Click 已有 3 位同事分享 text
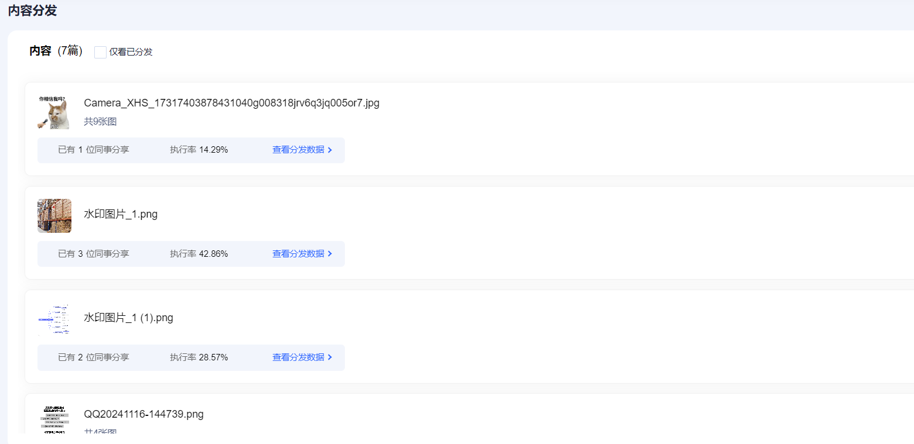 (94, 254)
